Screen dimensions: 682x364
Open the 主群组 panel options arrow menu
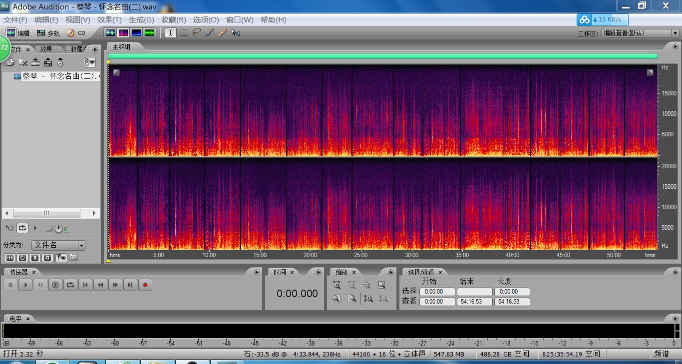[677, 46]
